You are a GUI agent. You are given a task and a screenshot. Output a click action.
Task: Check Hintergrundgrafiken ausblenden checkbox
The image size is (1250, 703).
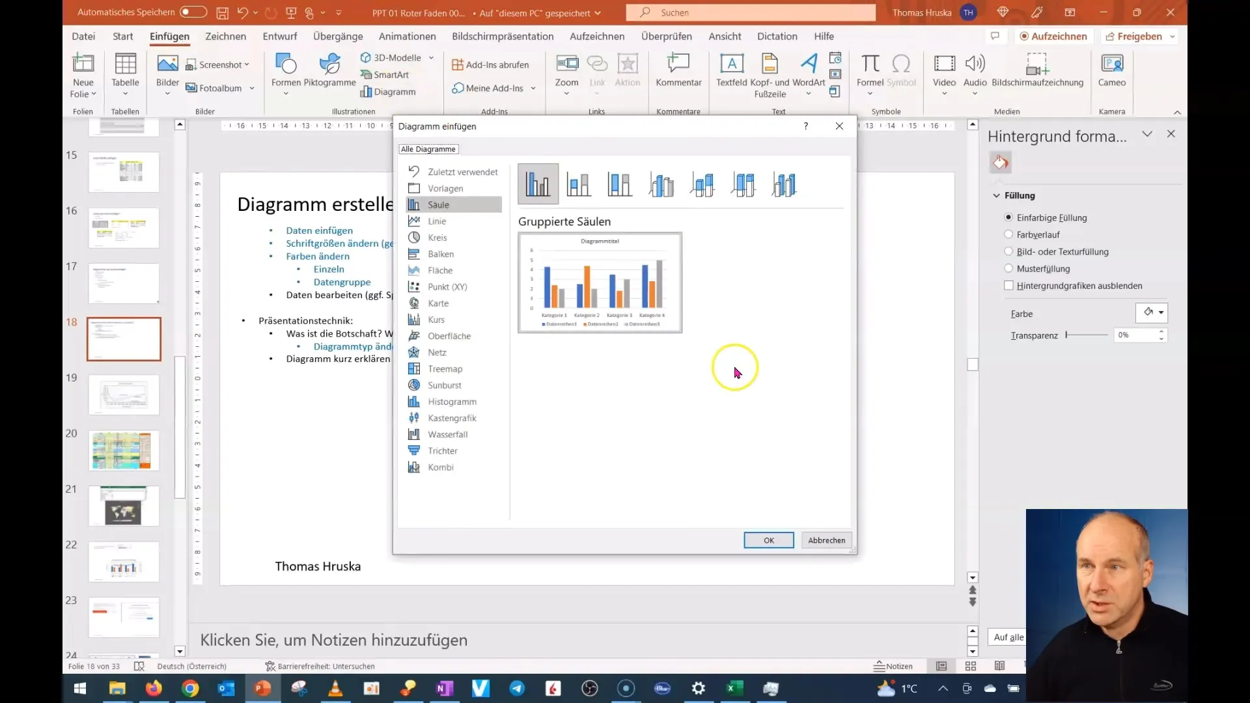[x=1008, y=285]
